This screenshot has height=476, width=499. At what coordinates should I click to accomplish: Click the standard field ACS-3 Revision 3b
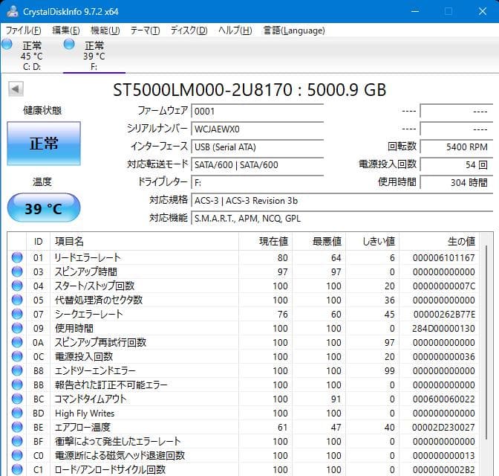(342, 201)
